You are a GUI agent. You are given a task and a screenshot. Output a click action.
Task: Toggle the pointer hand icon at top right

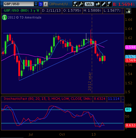tap(128, 11)
